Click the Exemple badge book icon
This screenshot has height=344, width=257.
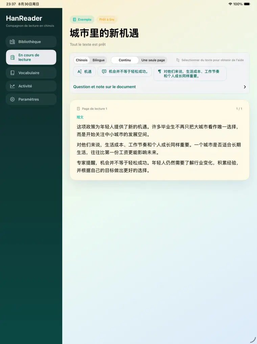point(74,20)
